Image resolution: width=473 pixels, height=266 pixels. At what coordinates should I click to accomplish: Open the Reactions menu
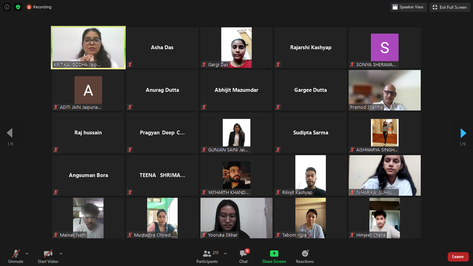pos(305,256)
